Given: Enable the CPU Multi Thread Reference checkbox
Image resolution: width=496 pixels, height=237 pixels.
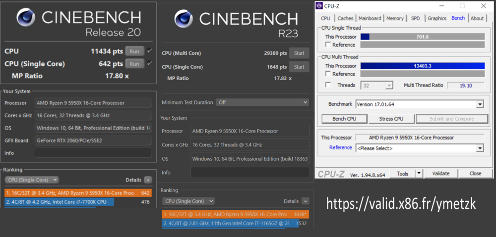Looking at the screenshot, I should coord(328,74).
